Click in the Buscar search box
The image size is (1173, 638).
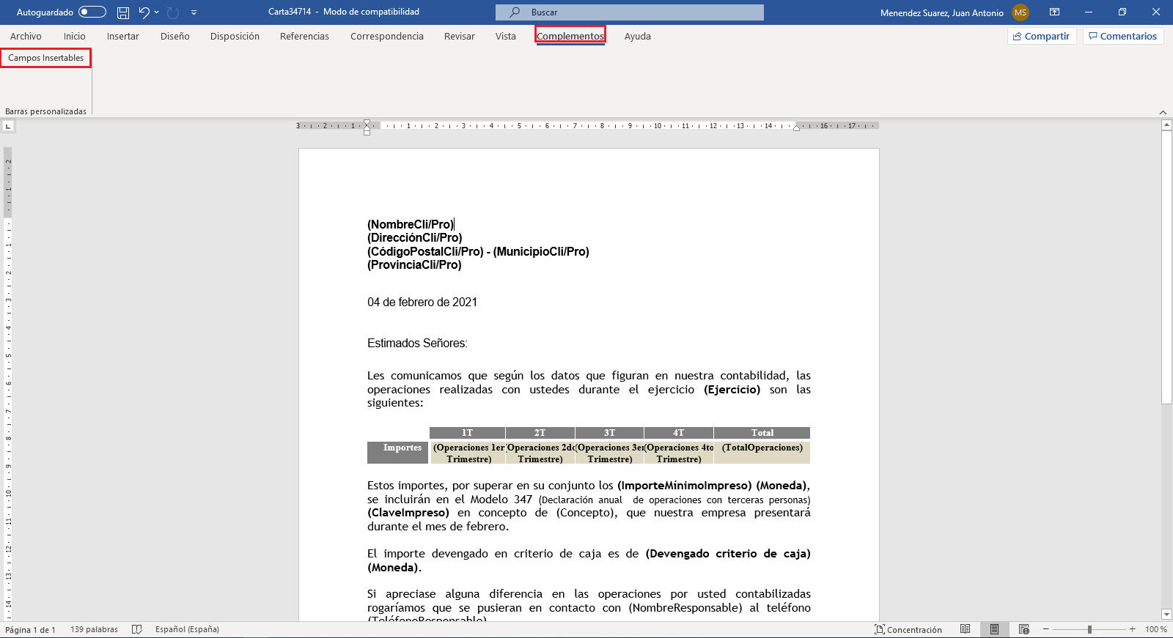(x=629, y=12)
